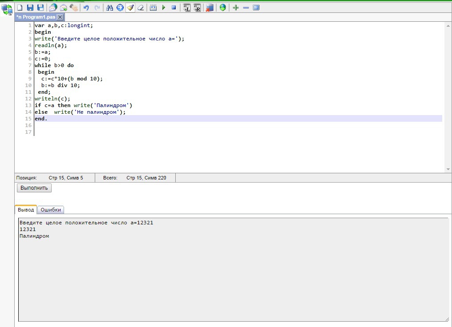Click the undo arrow icon
Screen dimensions: 452x327
pyautogui.click(x=86, y=8)
